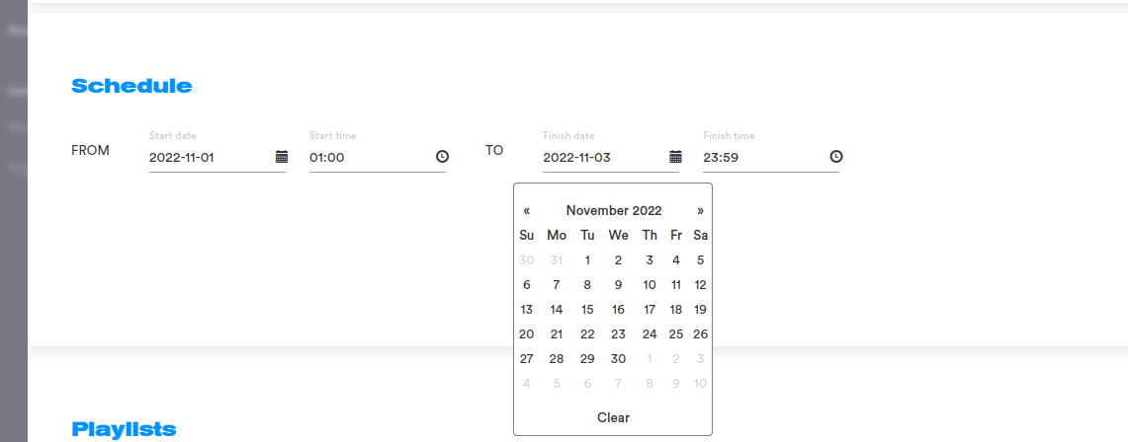Open the November 2022 month selector header
Screen dimensions: 1128x442
614,210
